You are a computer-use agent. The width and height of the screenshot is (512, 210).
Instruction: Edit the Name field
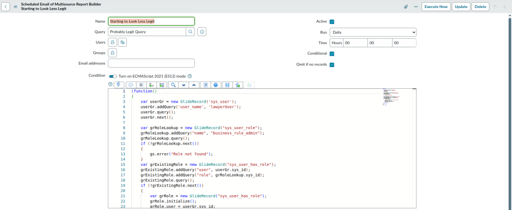151,21
